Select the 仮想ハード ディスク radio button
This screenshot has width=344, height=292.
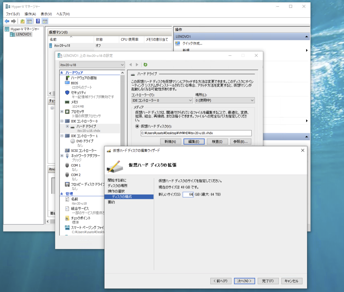(137, 126)
